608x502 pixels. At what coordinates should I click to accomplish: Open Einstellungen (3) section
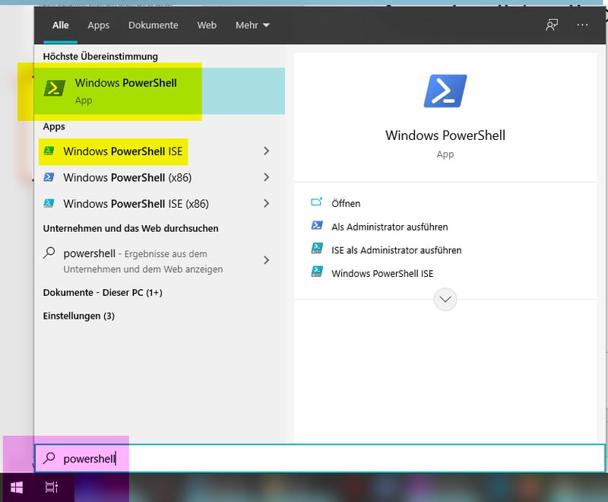click(x=79, y=316)
